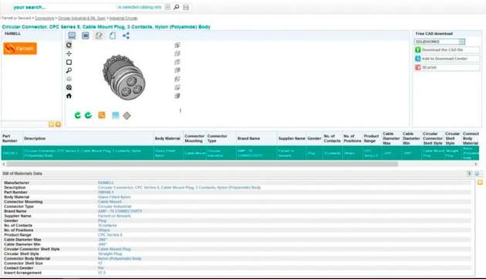Activate the pan move arrows tool
The height and width of the screenshot is (279, 486).
pyautogui.click(x=69, y=54)
